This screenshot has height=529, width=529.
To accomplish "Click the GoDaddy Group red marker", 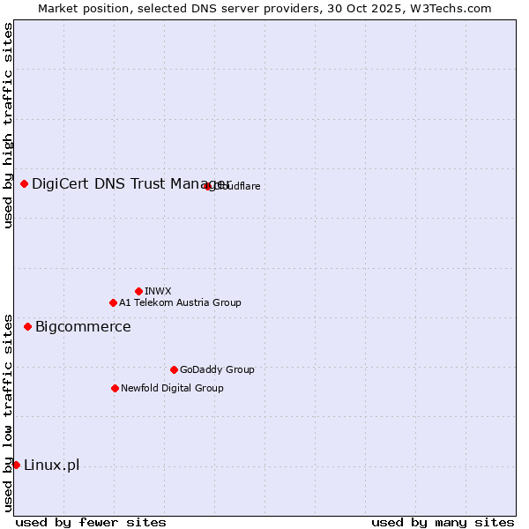I will pyautogui.click(x=174, y=369).
